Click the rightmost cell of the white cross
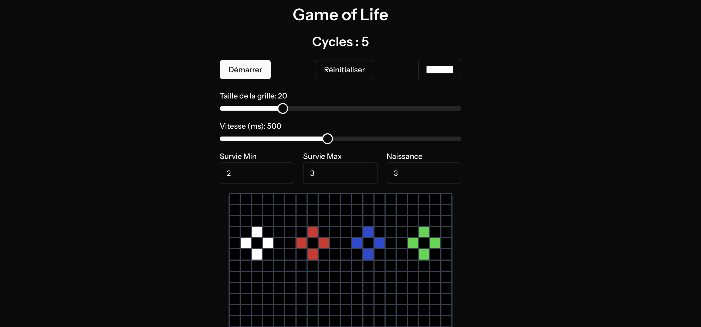701x327 pixels. click(268, 244)
